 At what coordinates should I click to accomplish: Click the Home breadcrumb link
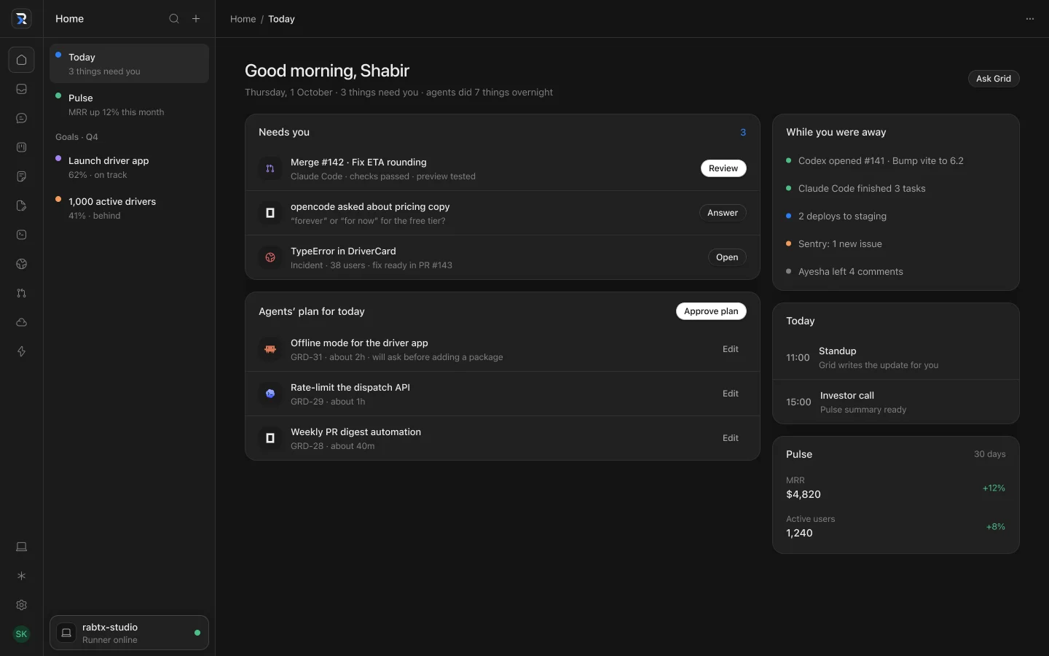243,19
